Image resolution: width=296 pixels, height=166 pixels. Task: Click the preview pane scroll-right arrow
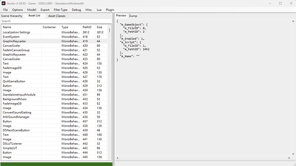tap(289, 158)
